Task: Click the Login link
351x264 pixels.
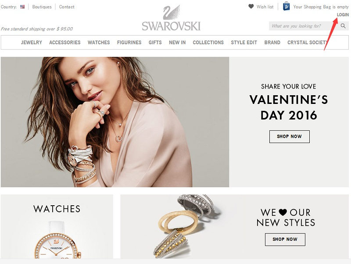Action: 343,15
